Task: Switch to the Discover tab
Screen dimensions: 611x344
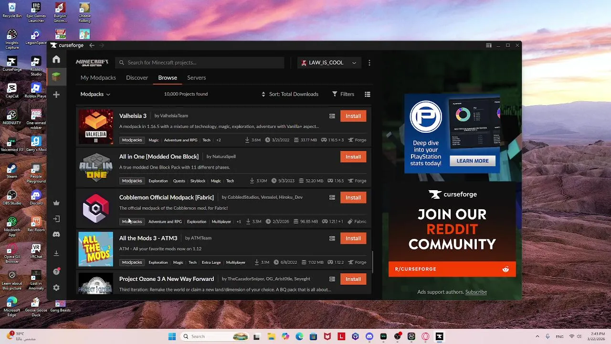Action: [x=137, y=77]
